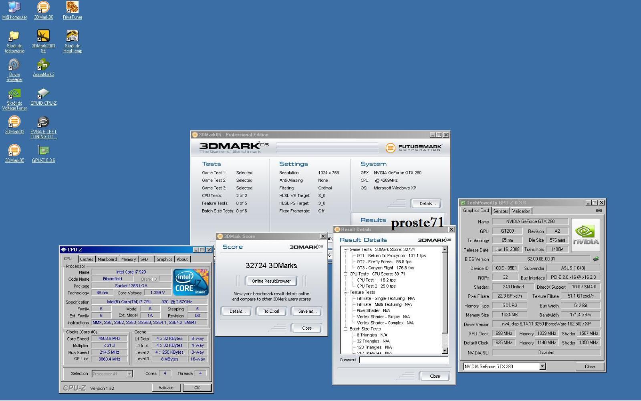Click the Validate button in CPU-Z
Screen dimensions: 641x401
[x=166, y=388]
